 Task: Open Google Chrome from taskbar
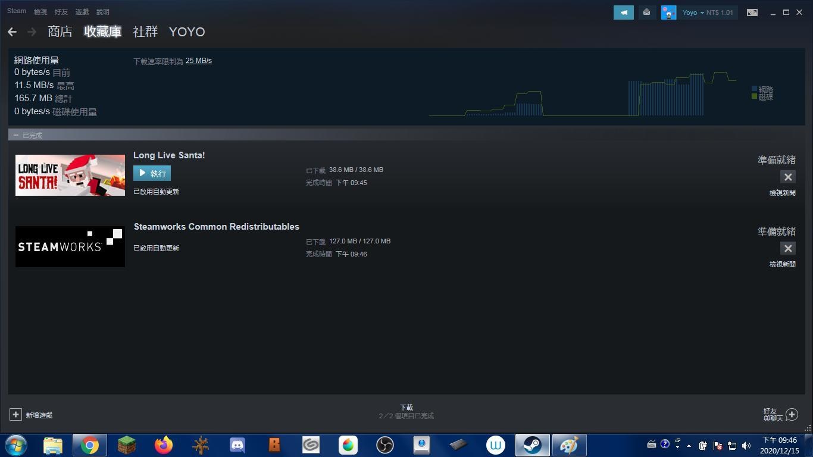pyautogui.click(x=90, y=445)
